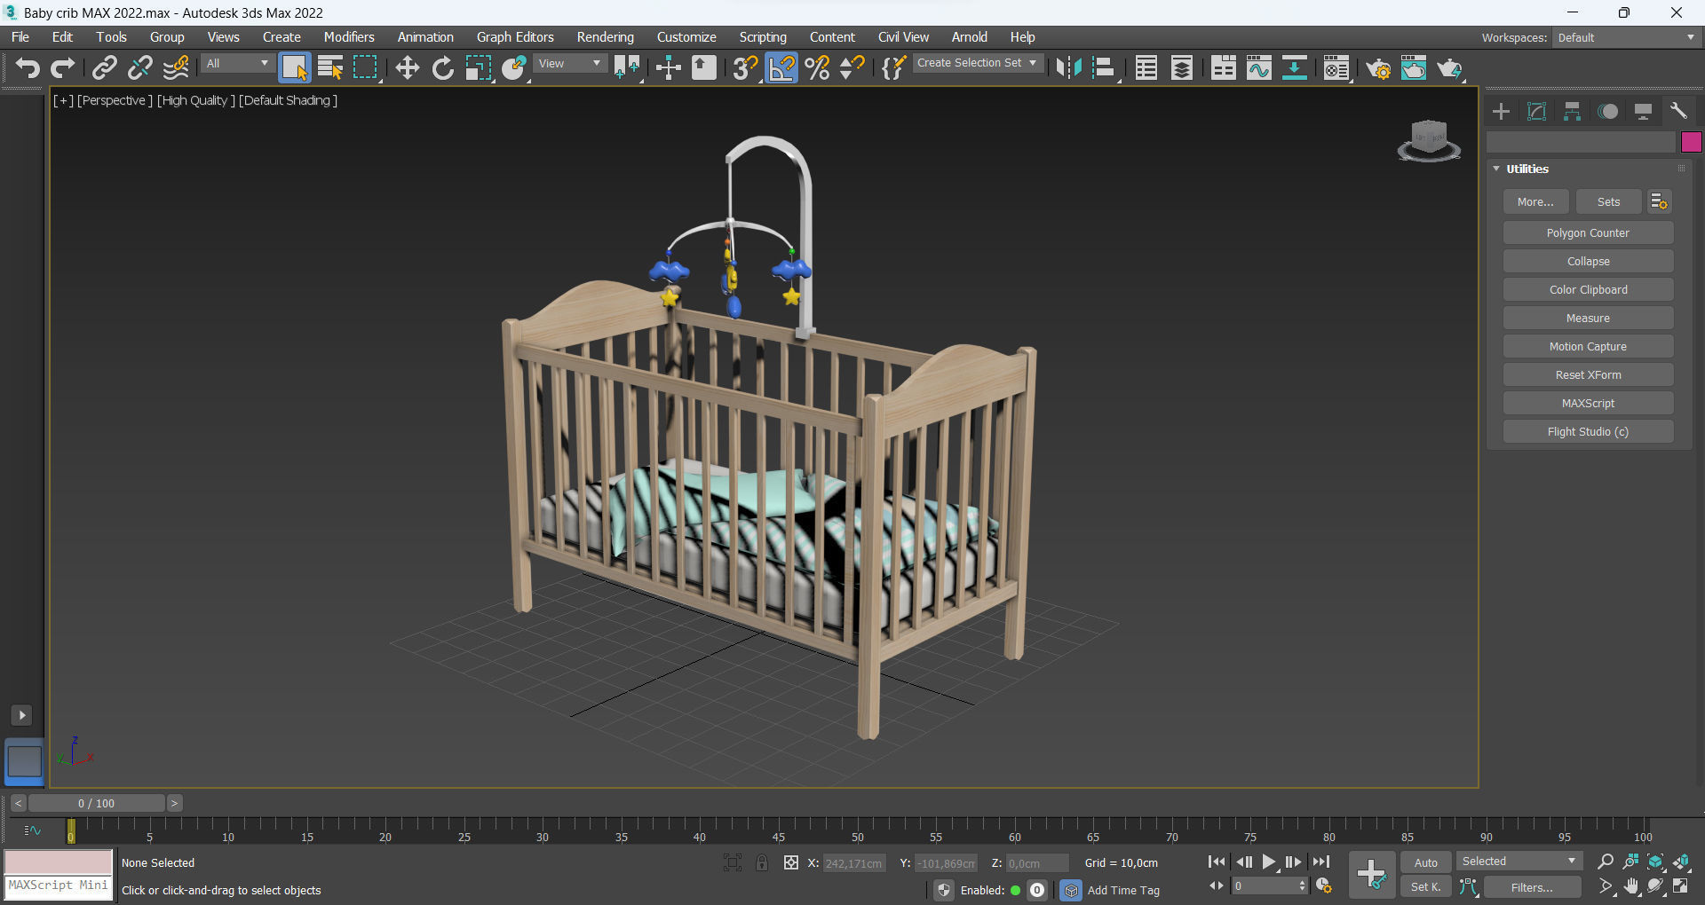Screen dimensions: 1705x905
Task: Open the Workspaces Default dropdown
Action: [x=1627, y=37]
